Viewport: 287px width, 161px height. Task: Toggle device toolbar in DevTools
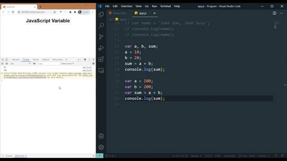point(7,59)
